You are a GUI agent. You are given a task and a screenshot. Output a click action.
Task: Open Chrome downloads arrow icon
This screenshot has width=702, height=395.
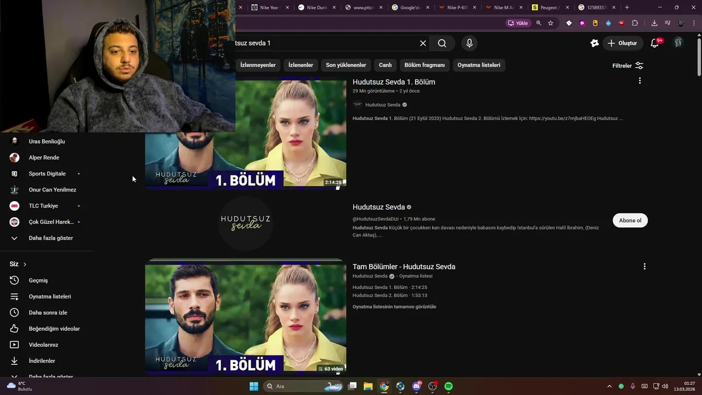pyautogui.click(x=654, y=23)
